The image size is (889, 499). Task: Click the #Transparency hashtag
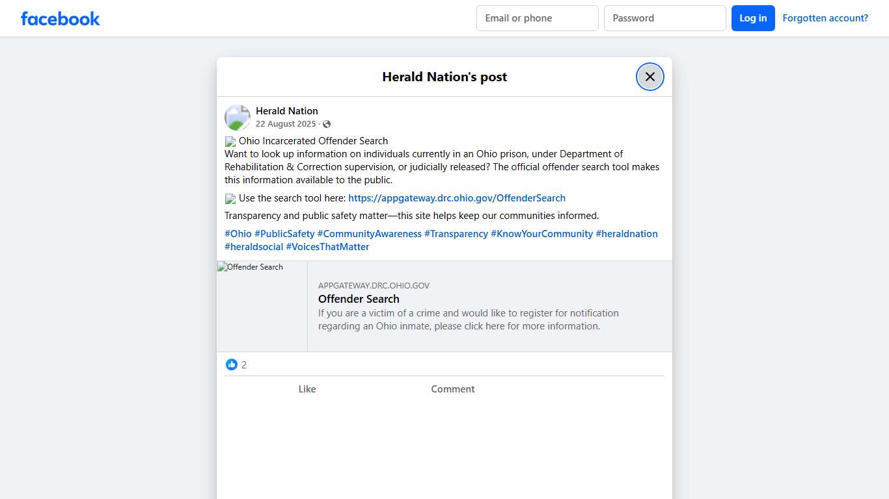point(456,233)
